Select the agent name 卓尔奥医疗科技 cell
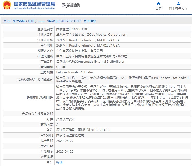This screenshot has height=166, width=192. [x=79, y=51]
